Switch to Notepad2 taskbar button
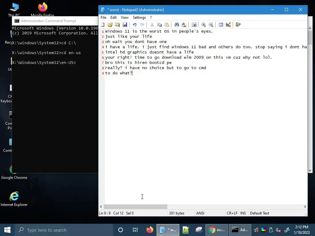Viewport: 315px width, 236px height. pyautogui.click(x=168, y=230)
